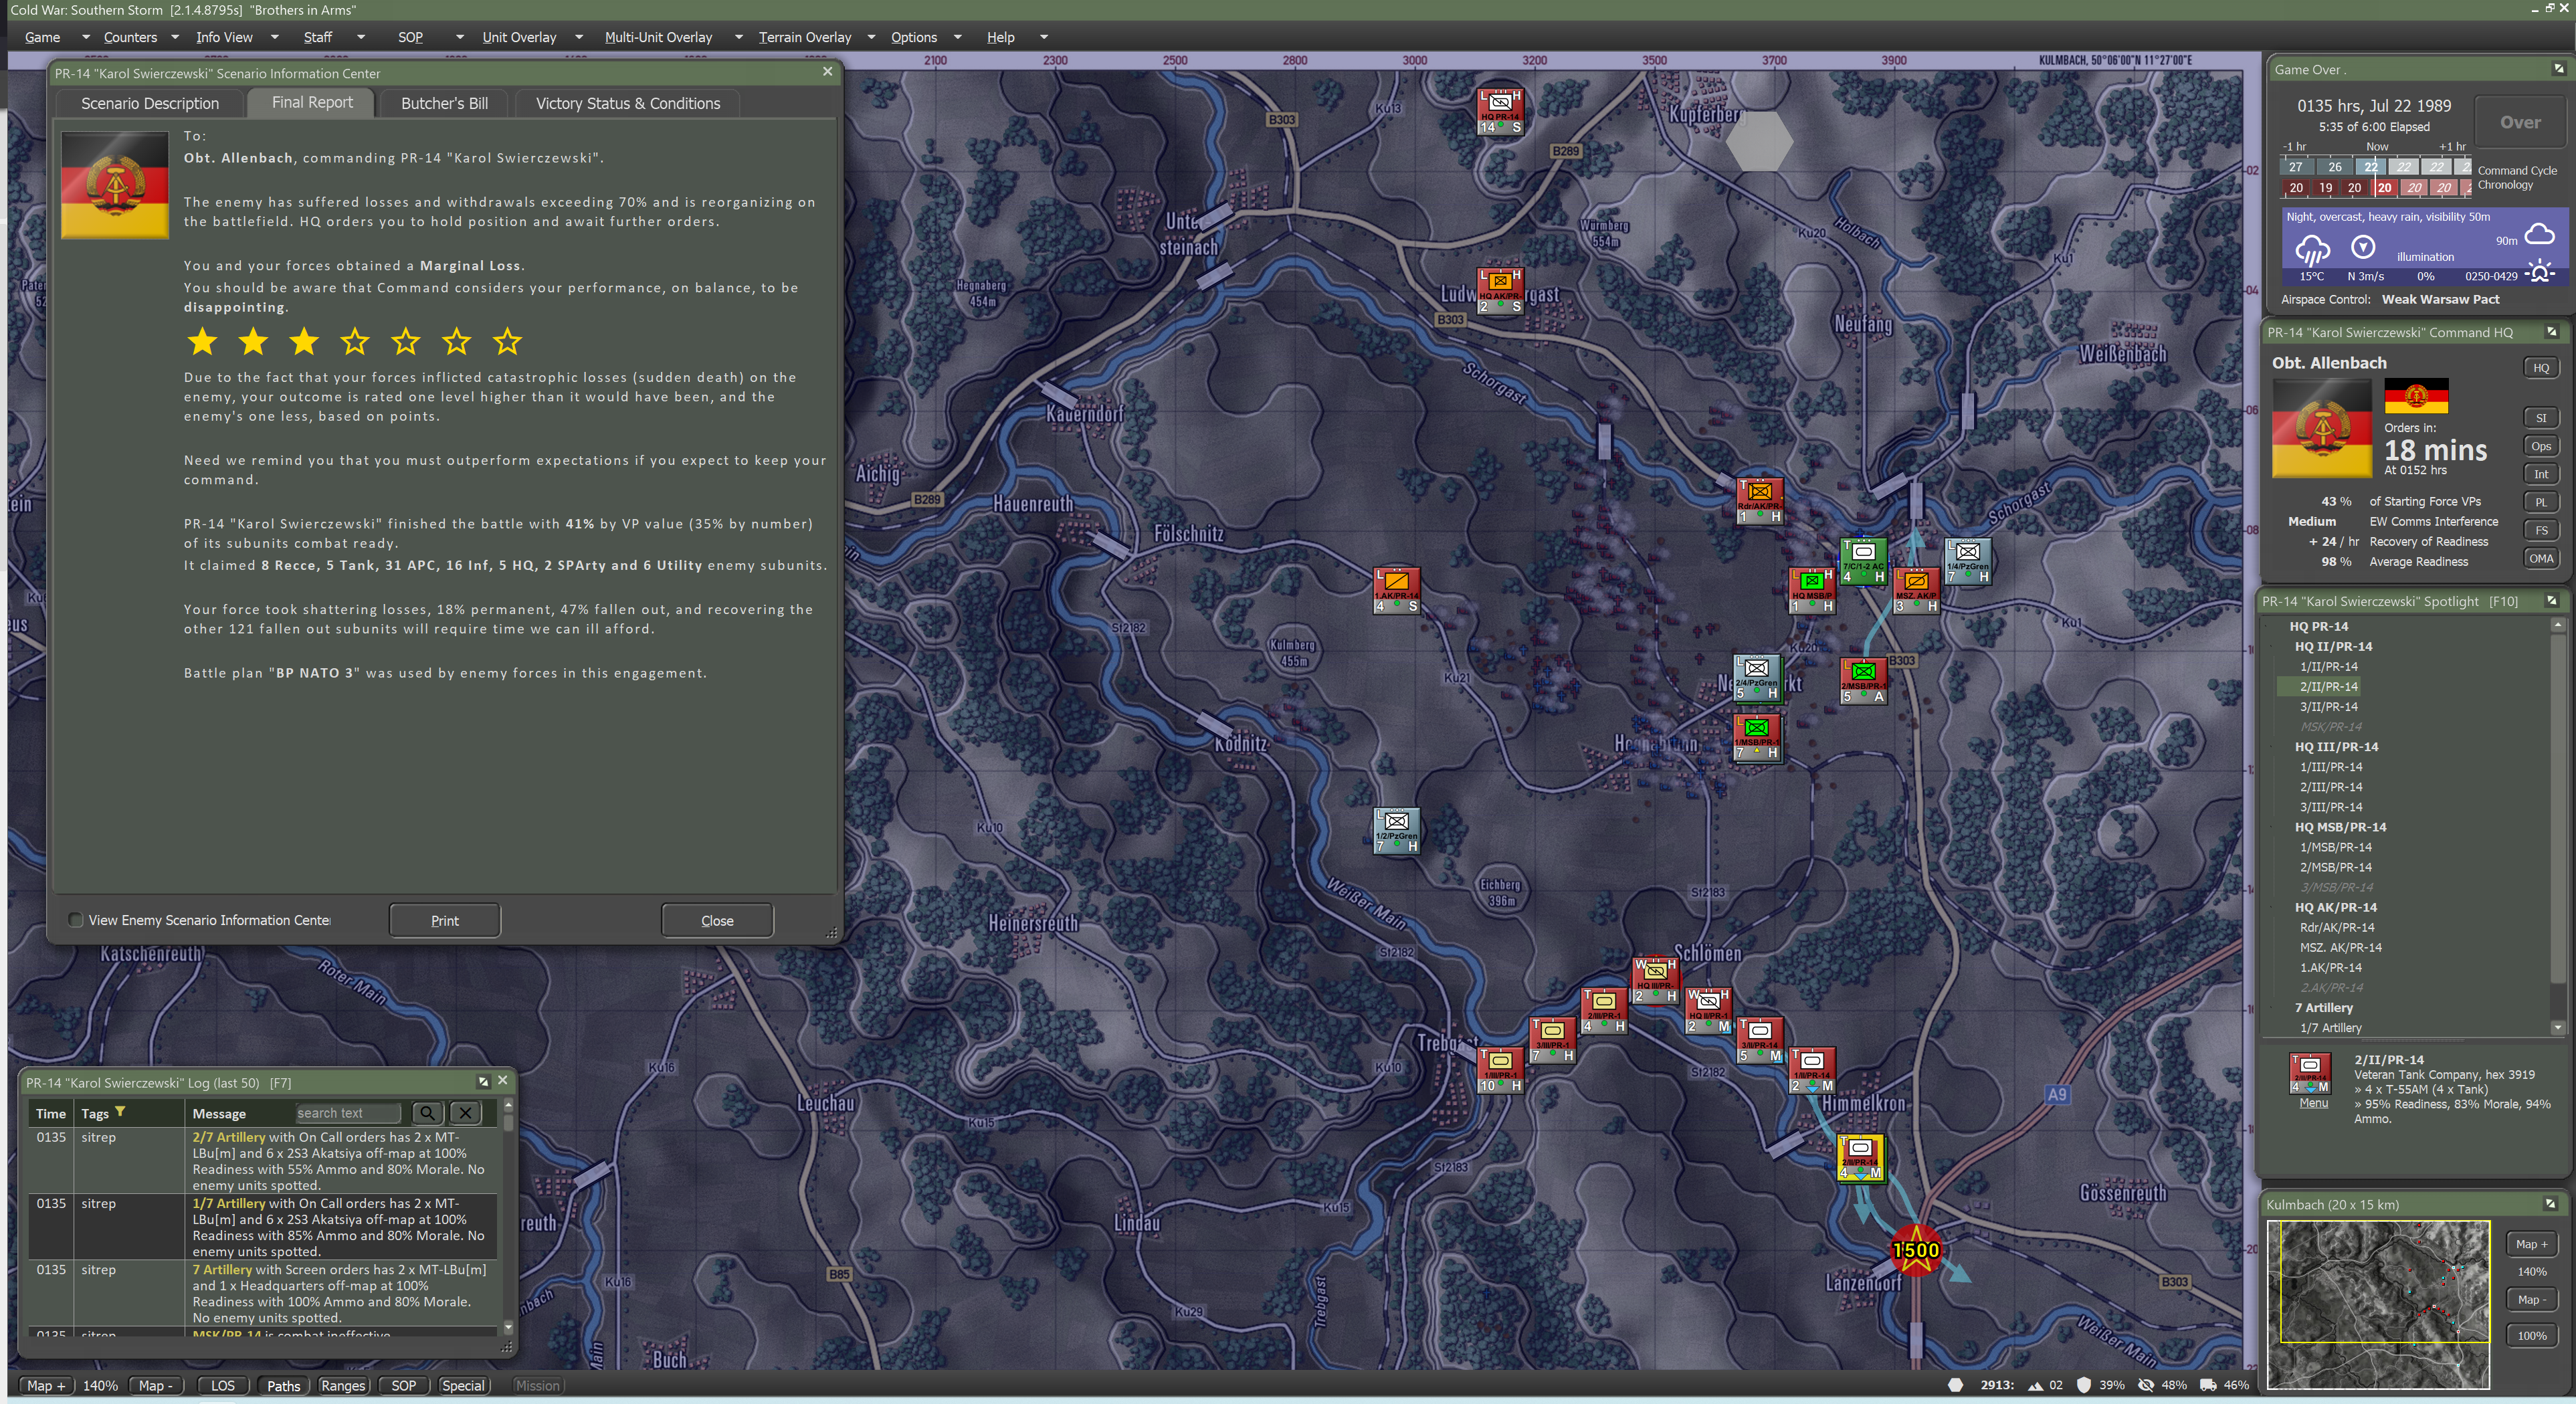Clear log search with X icon

pos(465,1113)
